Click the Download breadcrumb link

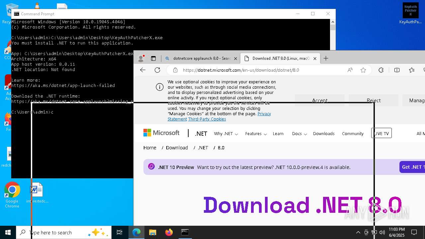click(x=177, y=148)
